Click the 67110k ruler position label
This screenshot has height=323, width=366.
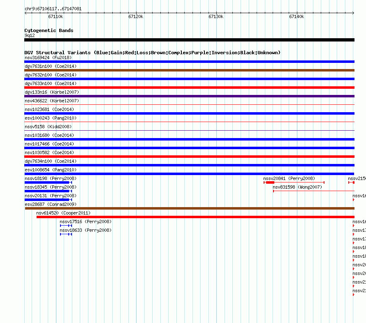click(56, 16)
